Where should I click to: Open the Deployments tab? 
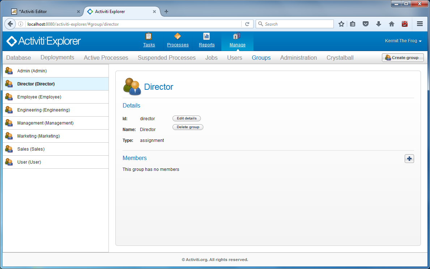point(57,58)
